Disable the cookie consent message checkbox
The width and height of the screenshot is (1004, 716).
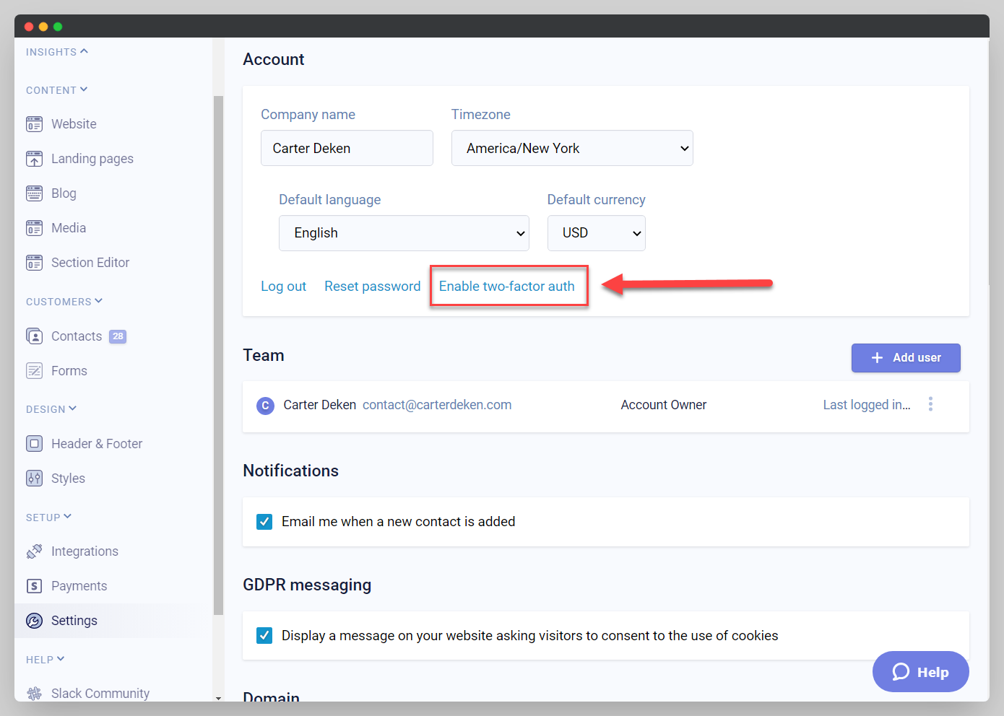pos(264,635)
